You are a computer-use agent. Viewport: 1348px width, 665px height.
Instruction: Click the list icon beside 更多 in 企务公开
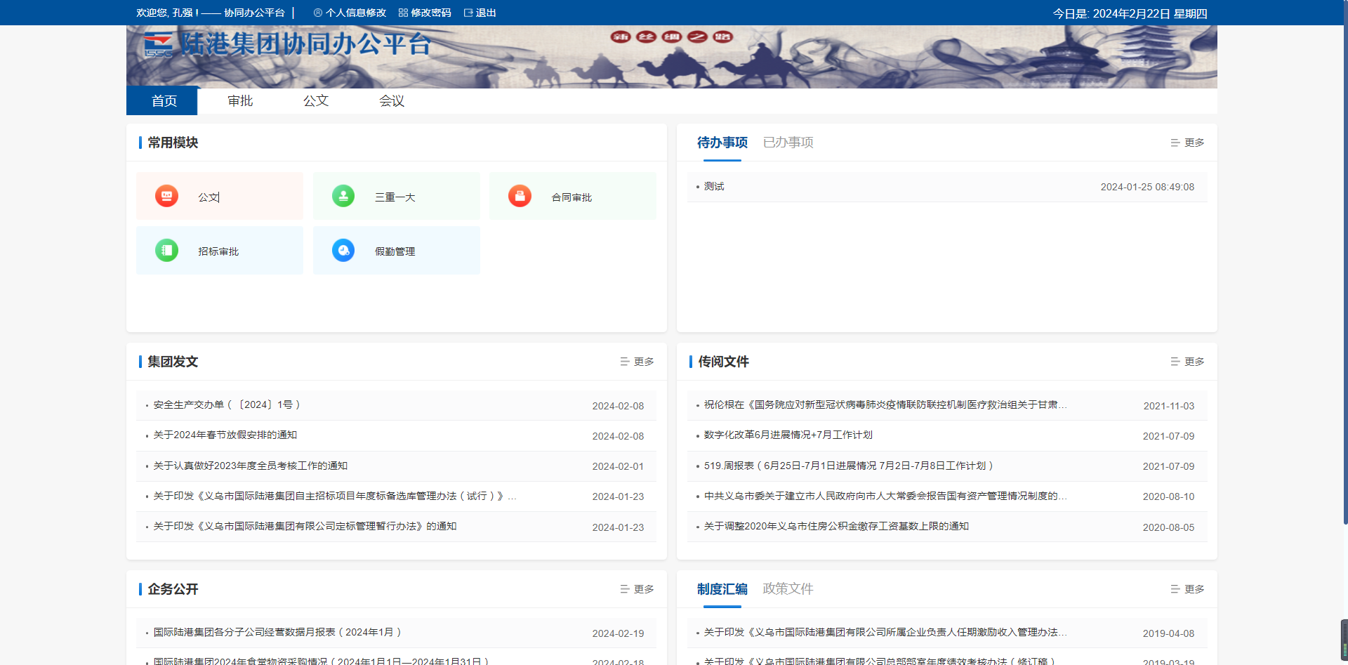click(624, 589)
